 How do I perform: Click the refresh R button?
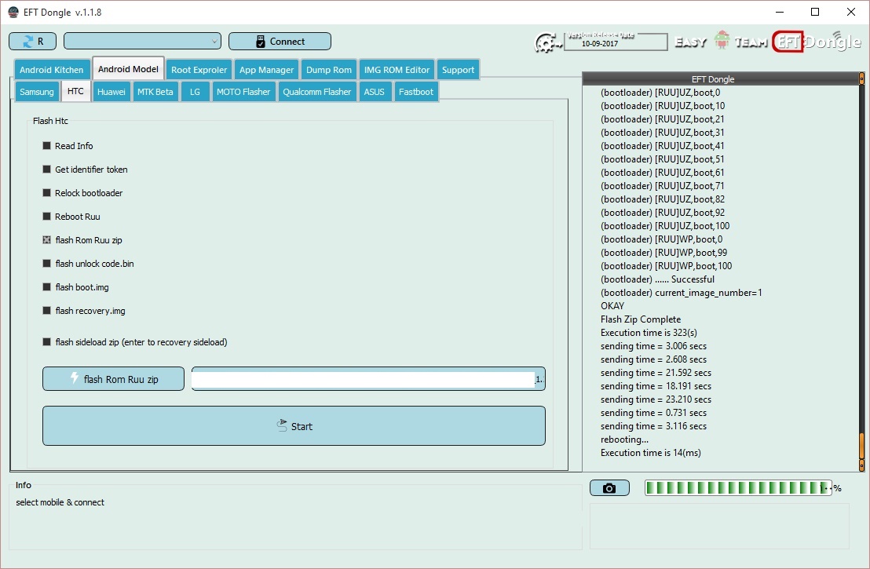point(33,41)
